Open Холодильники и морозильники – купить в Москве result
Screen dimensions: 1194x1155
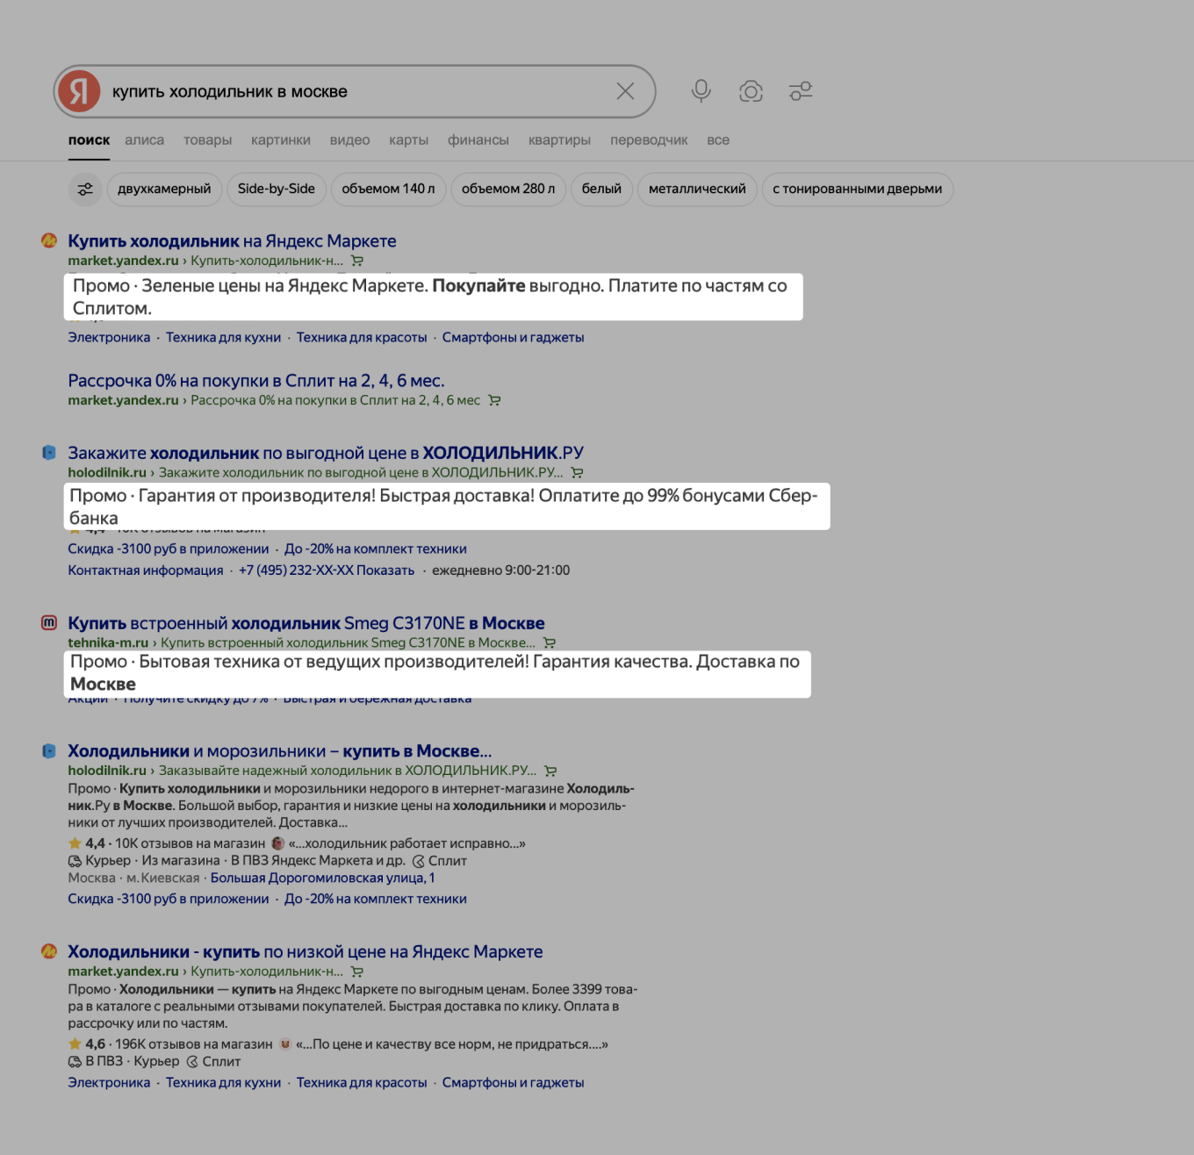(x=280, y=751)
